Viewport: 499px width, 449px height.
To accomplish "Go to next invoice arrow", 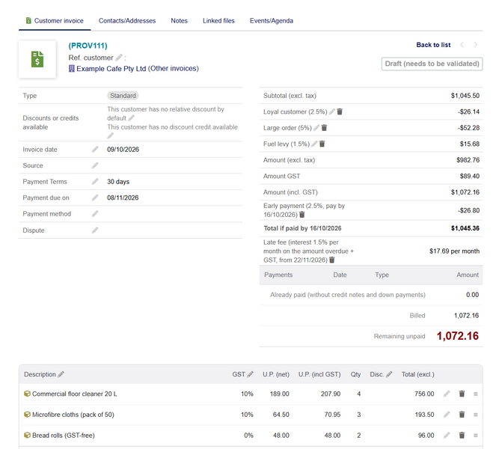I will pyautogui.click(x=476, y=45).
